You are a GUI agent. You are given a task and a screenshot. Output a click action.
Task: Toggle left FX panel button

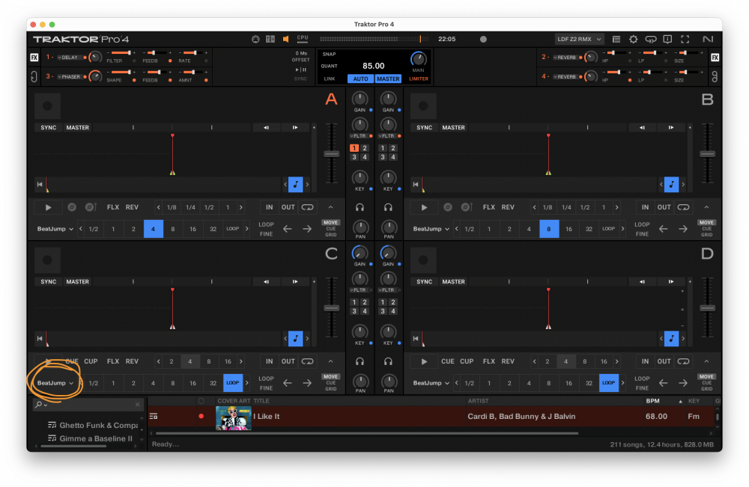tap(34, 58)
